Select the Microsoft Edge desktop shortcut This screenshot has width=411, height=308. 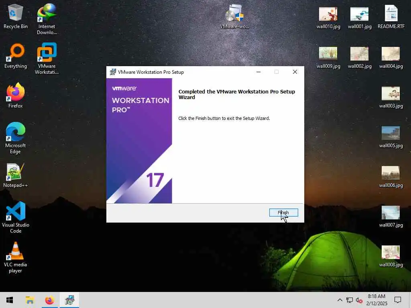coord(16,138)
